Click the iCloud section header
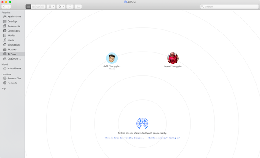The image size is (260, 158). pos(5,64)
